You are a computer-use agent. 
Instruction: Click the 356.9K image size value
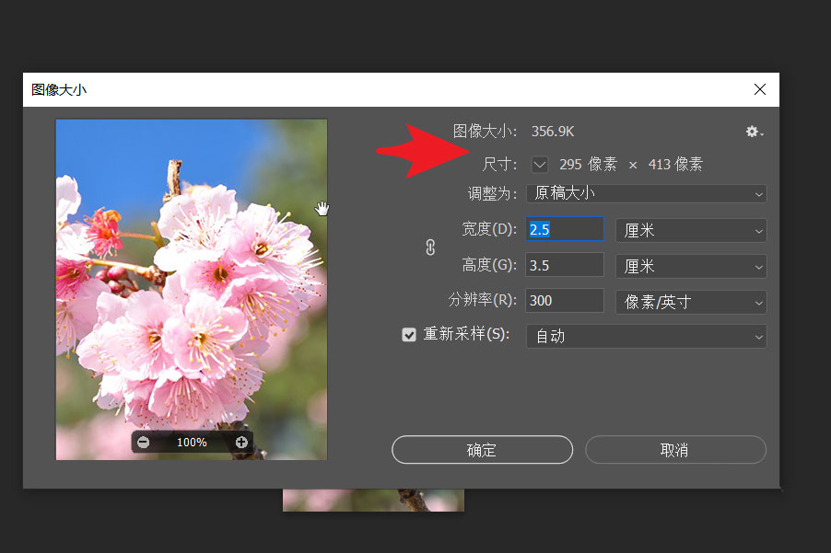pos(552,132)
